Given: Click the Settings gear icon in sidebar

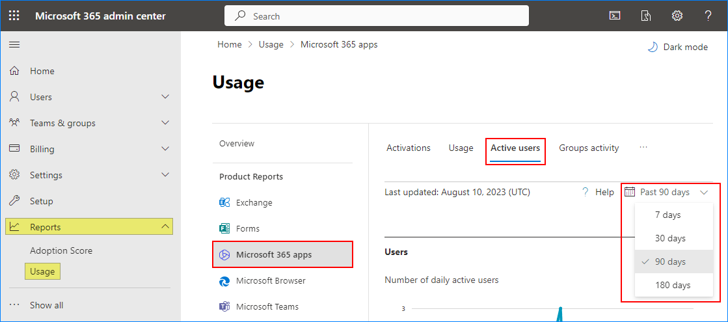Looking at the screenshot, I should (x=14, y=175).
